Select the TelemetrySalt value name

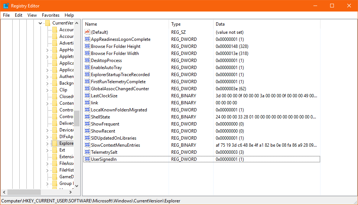click(104, 152)
